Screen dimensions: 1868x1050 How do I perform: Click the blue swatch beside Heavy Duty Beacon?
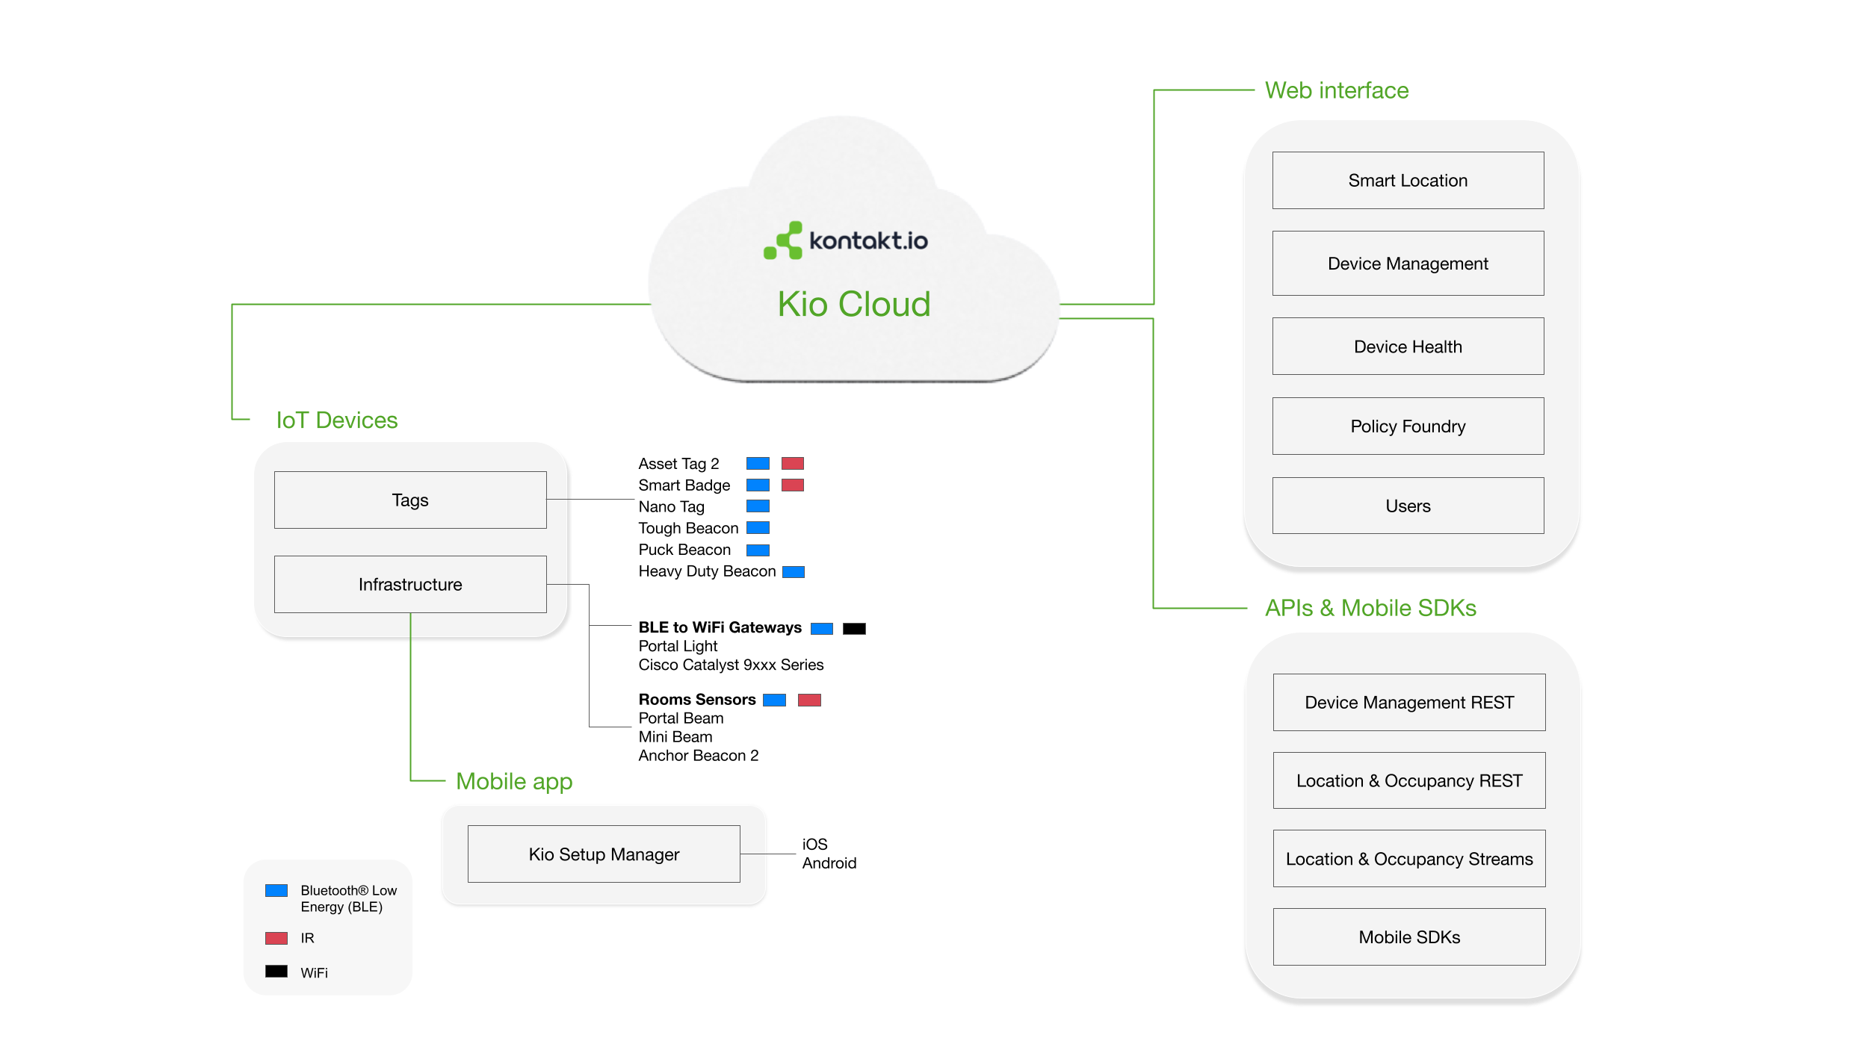coord(793,572)
